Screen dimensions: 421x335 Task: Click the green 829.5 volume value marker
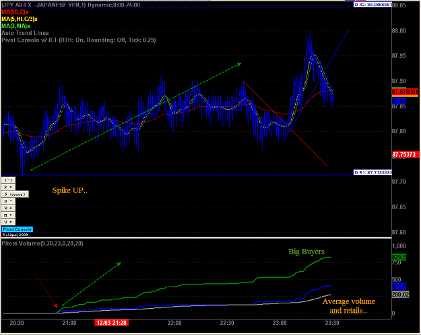[x=399, y=258]
